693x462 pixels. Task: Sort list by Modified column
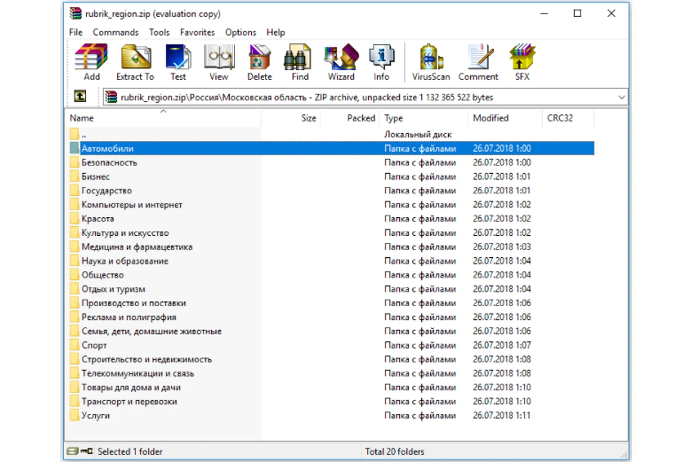pos(491,118)
